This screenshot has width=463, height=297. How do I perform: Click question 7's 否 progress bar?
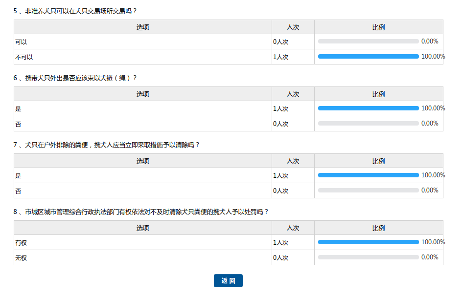[368, 191]
